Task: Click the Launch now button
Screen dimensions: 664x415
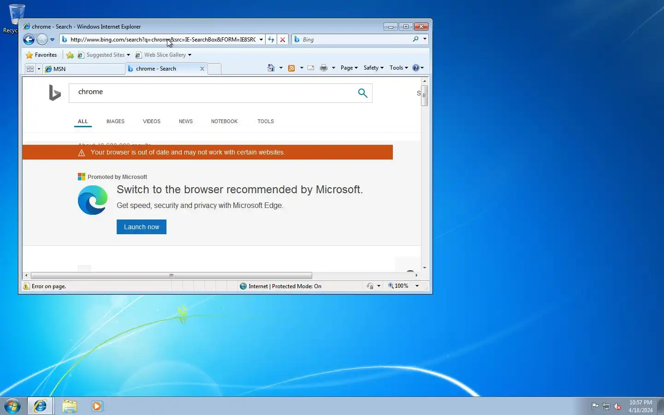Action: [142, 227]
